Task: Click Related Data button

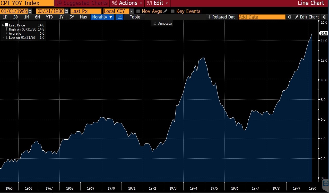Action: point(221,17)
